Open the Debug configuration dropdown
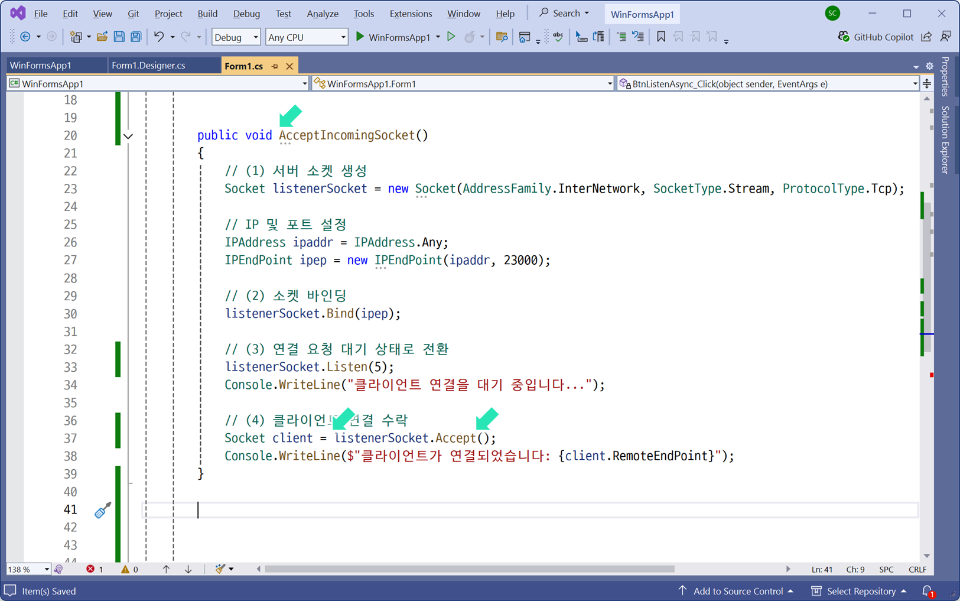Viewport: 960px width, 601px height. point(236,37)
